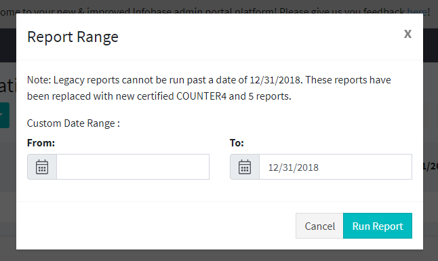
Task: Click the dark navigation bar behind the dialog
Action: (x=431, y=45)
